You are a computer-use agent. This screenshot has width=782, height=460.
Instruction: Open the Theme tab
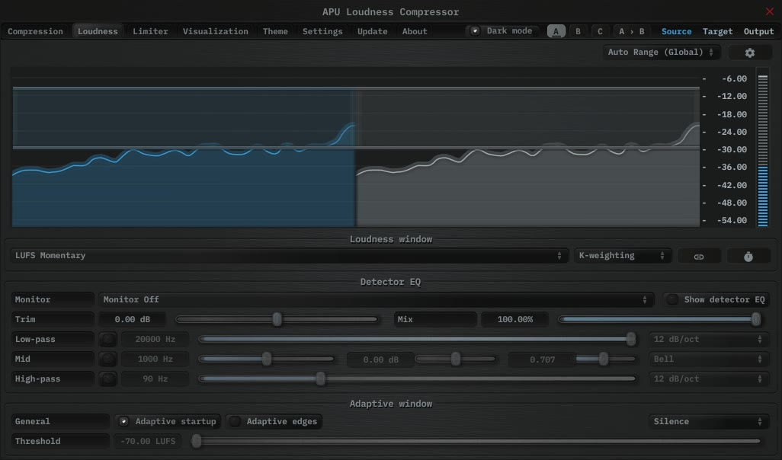[x=275, y=31]
